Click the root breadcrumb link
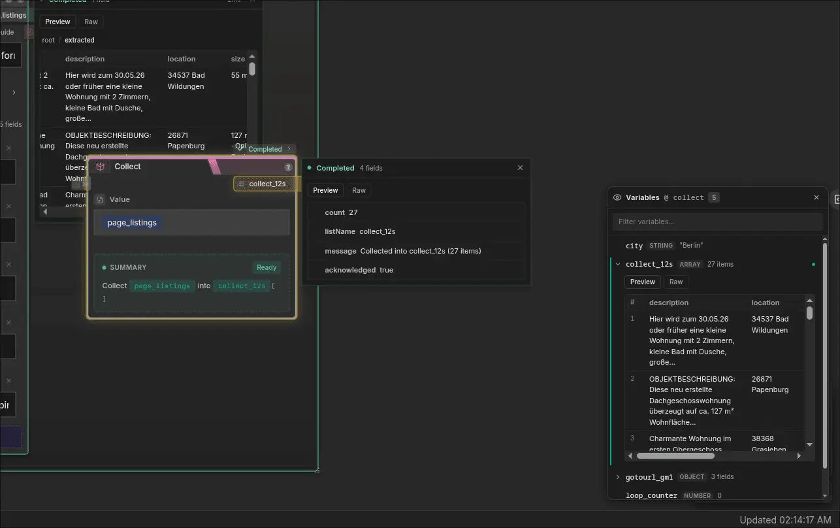Screen dimensions: 840x528 (48, 40)
